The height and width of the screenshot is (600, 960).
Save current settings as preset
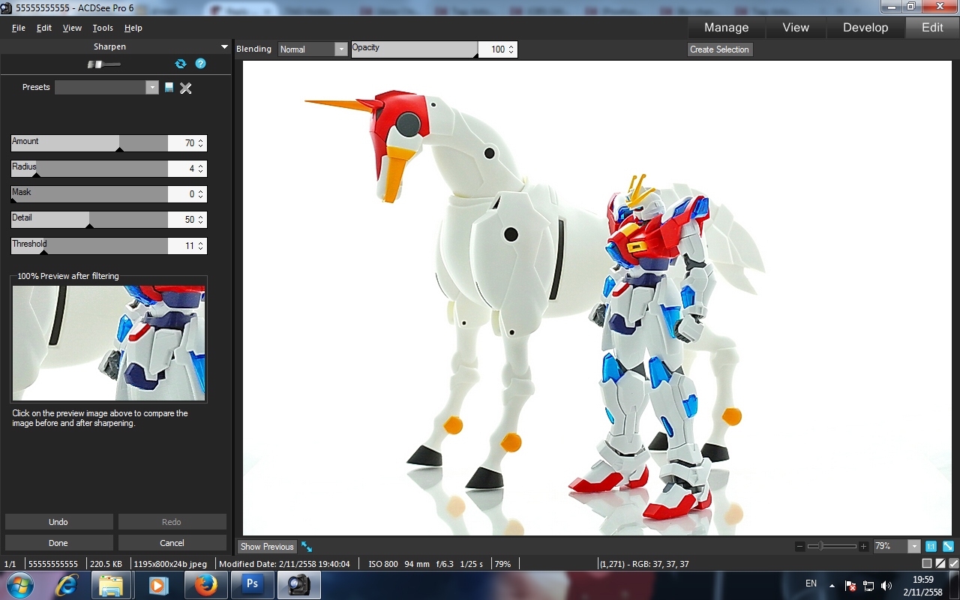[169, 88]
